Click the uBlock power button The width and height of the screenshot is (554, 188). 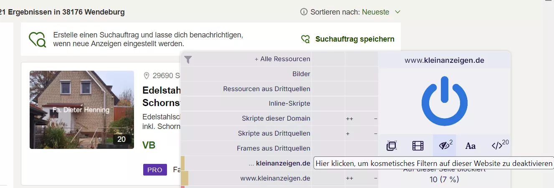(x=444, y=101)
